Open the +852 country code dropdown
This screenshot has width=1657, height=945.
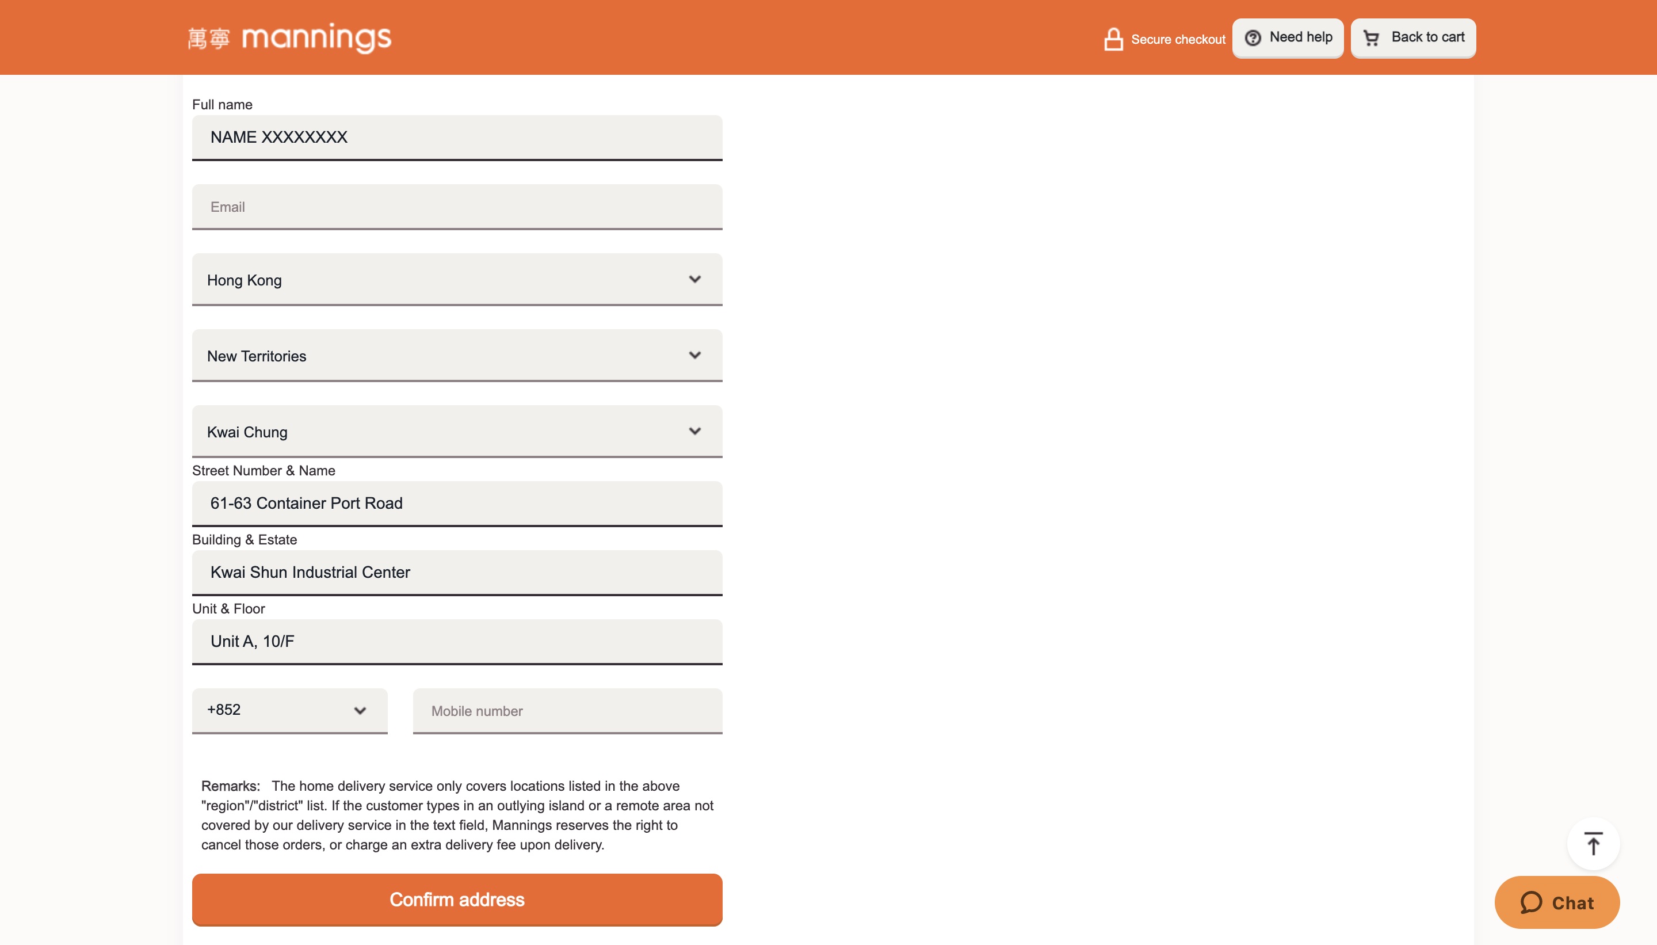pos(289,711)
